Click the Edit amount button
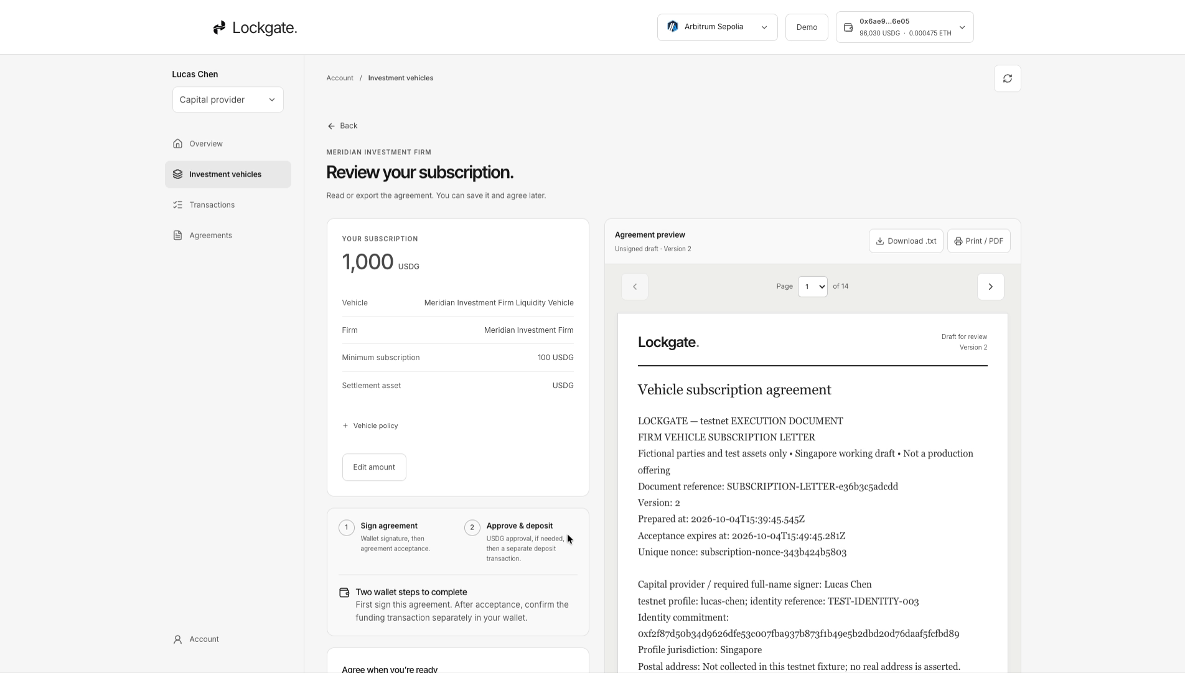1185x673 pixels. coord(374,467)
